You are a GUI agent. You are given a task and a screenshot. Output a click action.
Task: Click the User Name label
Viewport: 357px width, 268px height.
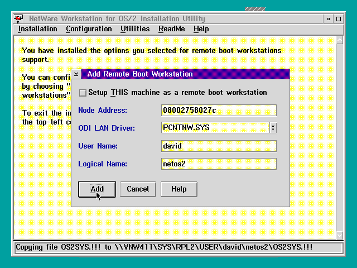98,146
